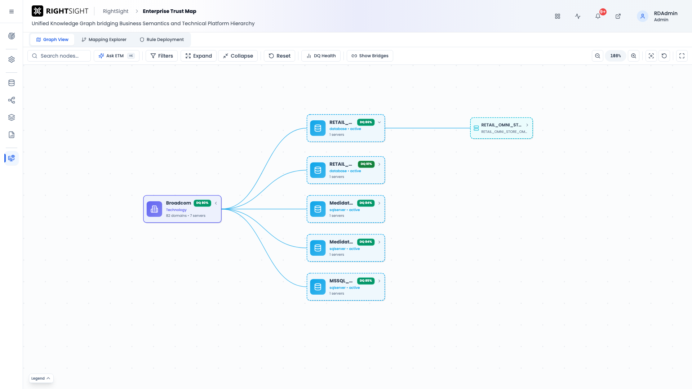692x389 pixels.
Task: Open the activity pulse icon in header
Action: (x=578, y=16)
